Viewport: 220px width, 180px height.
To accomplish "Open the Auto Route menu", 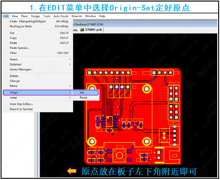I will [x=61, y=16].
